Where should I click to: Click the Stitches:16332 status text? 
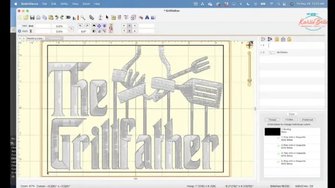coord(279,186)
